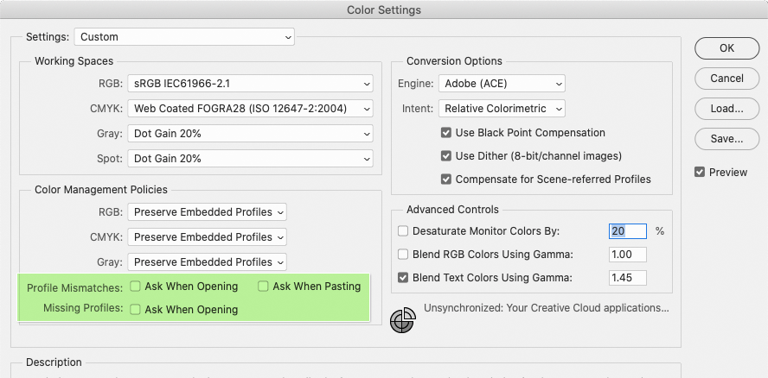Enable Ask When Pasting checkbox
The image size is (768, 378).
264,286
